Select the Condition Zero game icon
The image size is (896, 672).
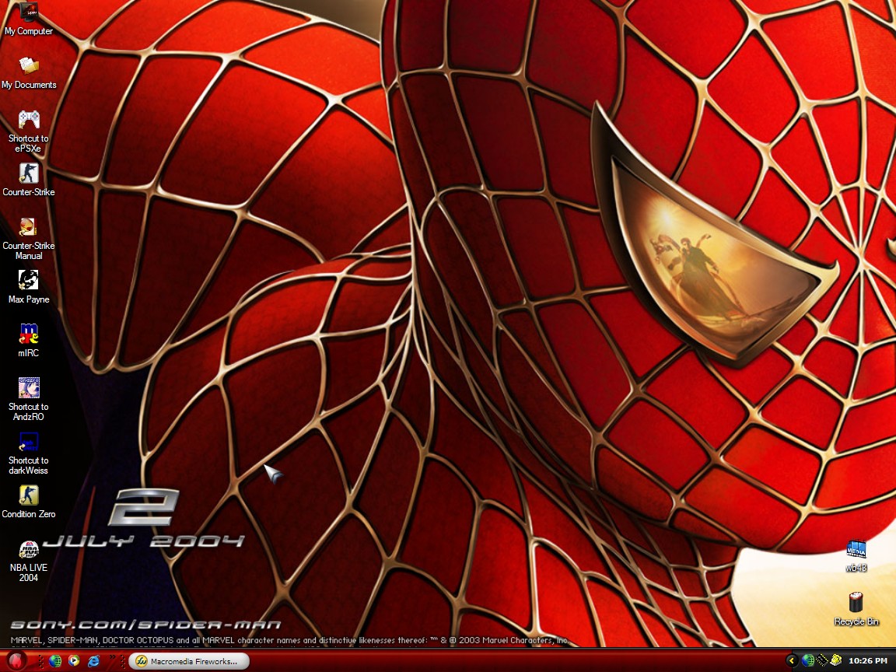pyautogui.click(x=29, y=495)
